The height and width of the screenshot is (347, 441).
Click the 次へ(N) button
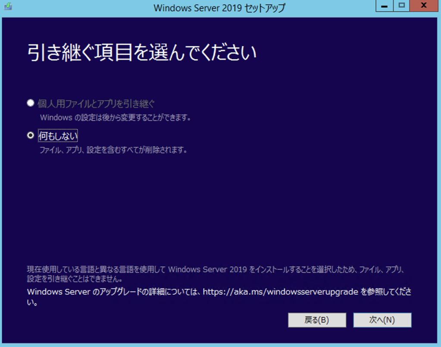coord(382,320)
